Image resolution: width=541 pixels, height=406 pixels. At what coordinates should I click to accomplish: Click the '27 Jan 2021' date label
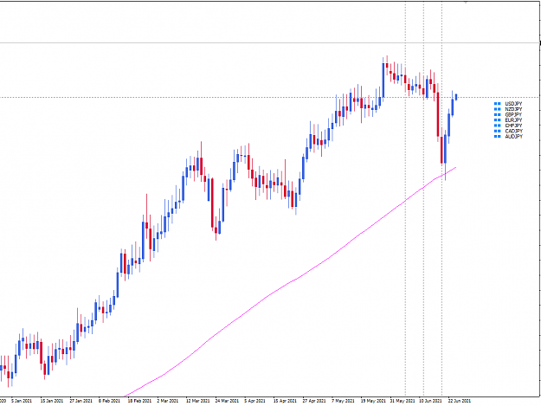(x=81, y=401)
